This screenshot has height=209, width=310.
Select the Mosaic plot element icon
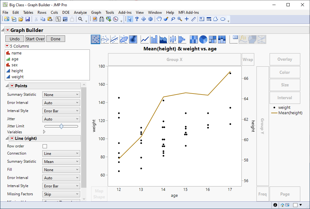[x=222, y=39]
